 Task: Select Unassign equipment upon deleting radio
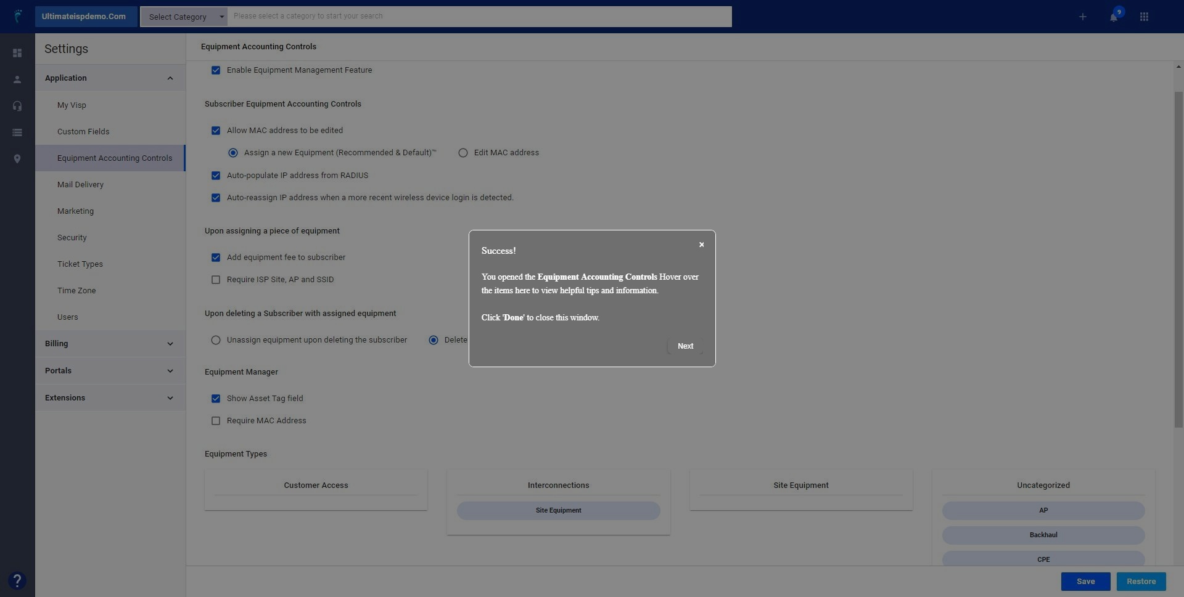click(216, 340)
